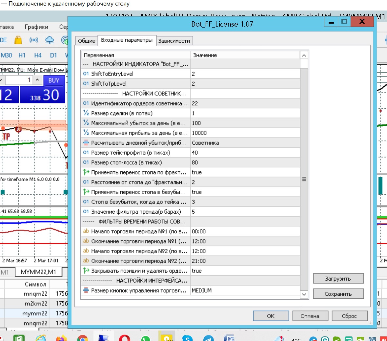Open the Общие tab
This screenshot has width=387, height=341.
point(87,41)
